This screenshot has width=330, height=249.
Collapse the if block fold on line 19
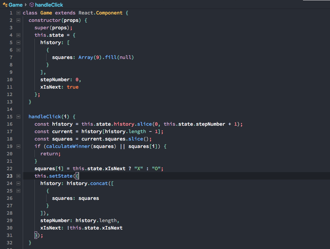click(x=18, y=146)
